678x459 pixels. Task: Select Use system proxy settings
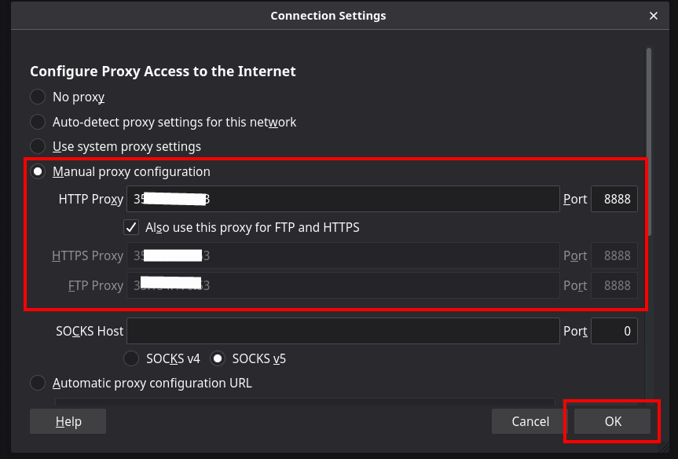coord(38,146)
